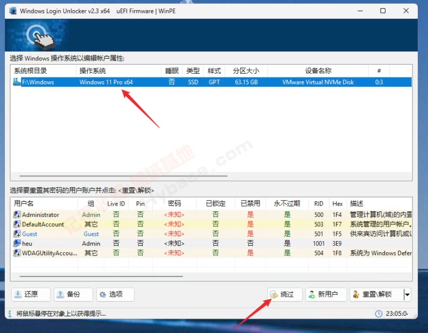Click the 新用户 (New User) button

click(x=326, y=294)
